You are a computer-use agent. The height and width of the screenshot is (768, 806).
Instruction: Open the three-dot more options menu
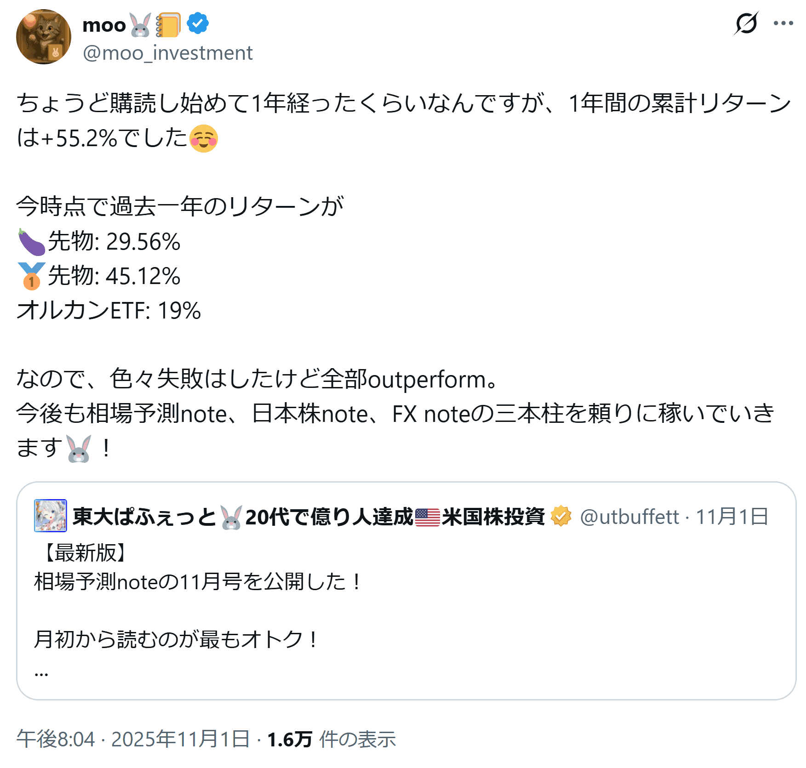coord(783,23)
